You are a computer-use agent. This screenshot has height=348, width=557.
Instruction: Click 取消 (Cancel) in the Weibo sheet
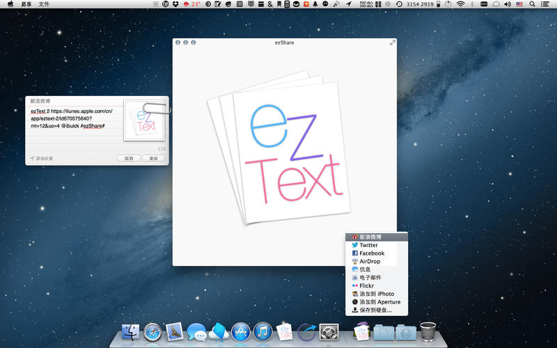(129, 159)
